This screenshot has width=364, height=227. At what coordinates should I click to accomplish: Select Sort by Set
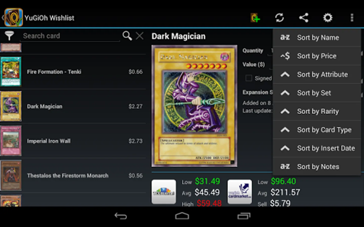tap(317, 93)
